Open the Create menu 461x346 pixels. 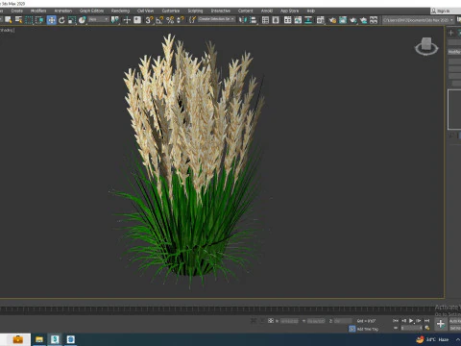[17, 11]
